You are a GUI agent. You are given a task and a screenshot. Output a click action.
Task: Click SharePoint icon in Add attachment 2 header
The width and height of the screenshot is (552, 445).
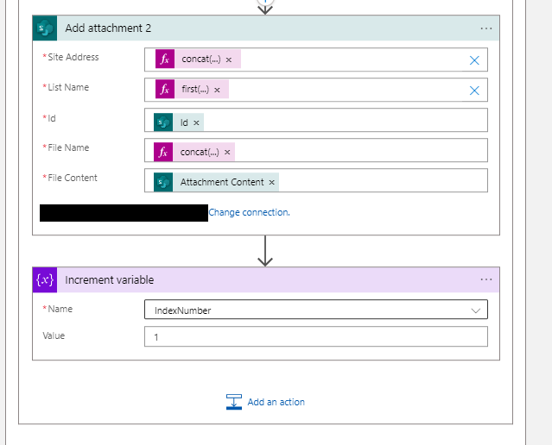coord(45,28)
